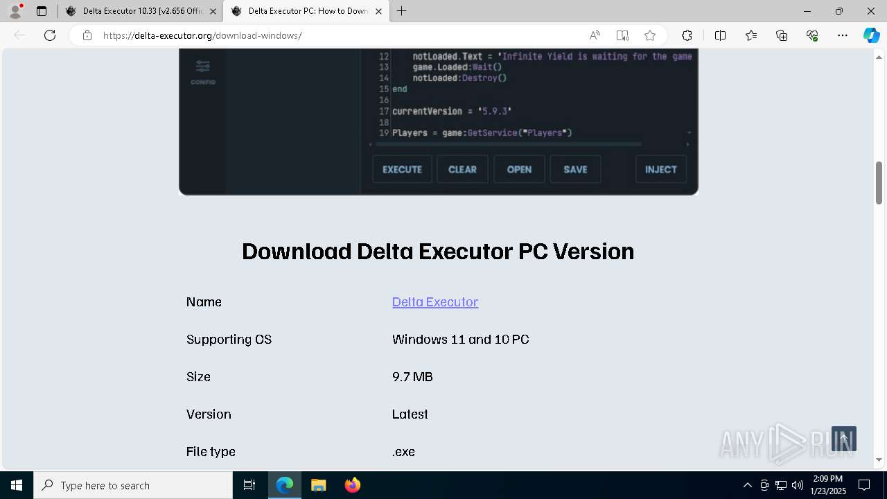Open Task View on taskbar
This screenshot has width=887, height=499.
pyautogui.click(x=249, y=485)
